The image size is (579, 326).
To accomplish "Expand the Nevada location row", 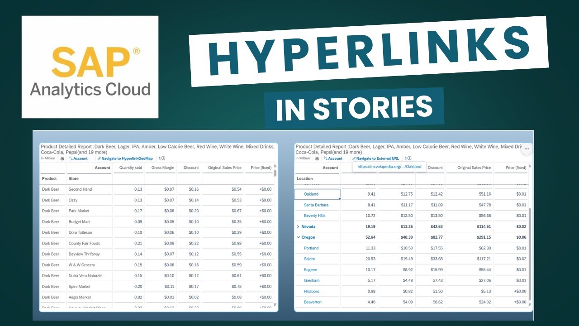I will click(298, 226).
